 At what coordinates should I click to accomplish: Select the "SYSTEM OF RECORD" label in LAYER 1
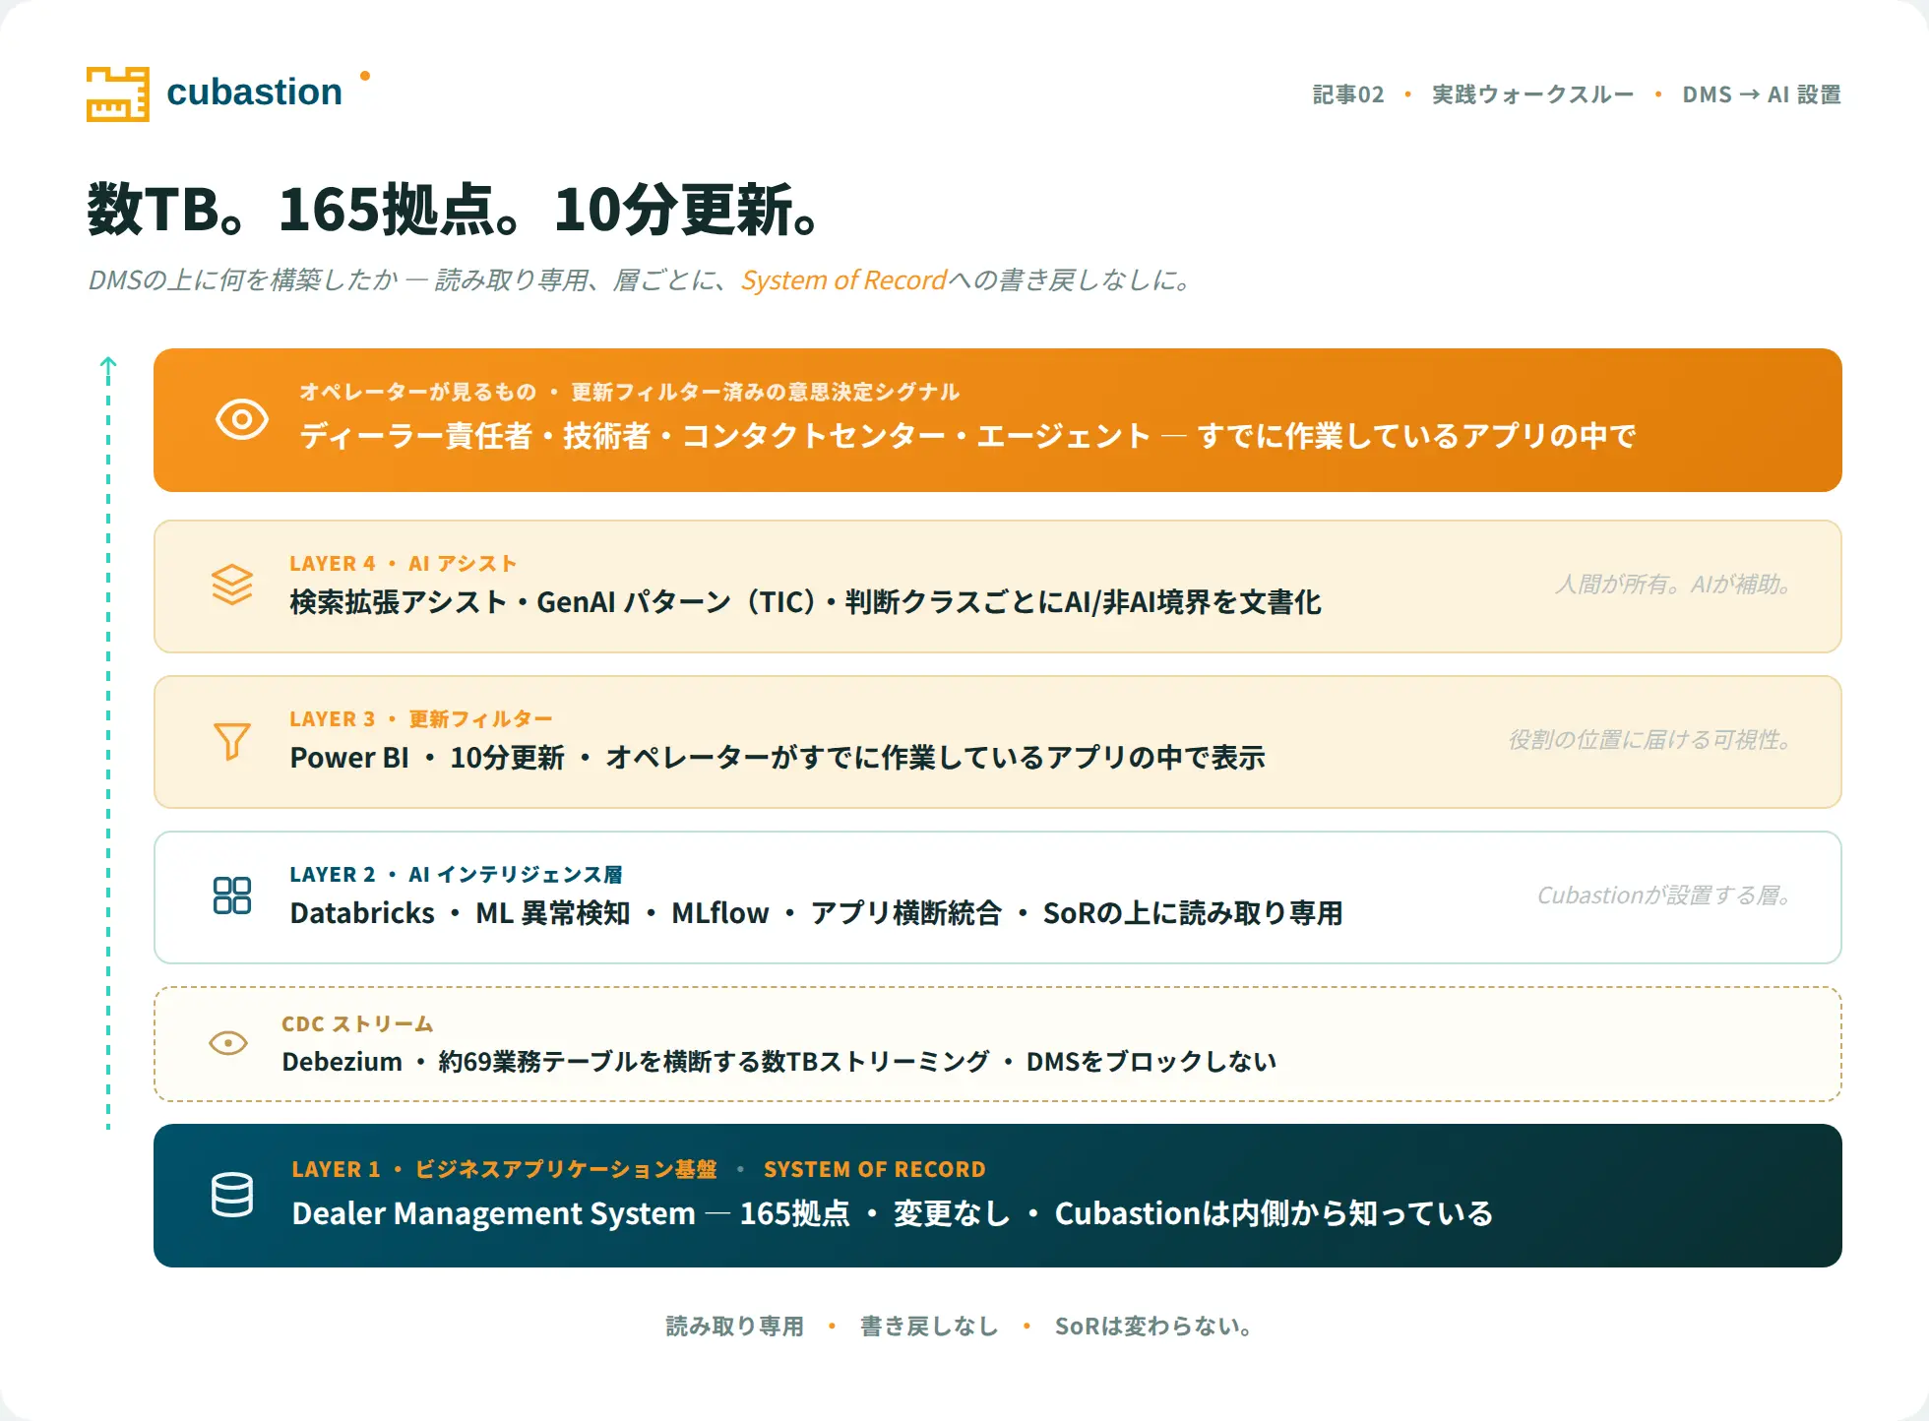[x=875, y=1169]
